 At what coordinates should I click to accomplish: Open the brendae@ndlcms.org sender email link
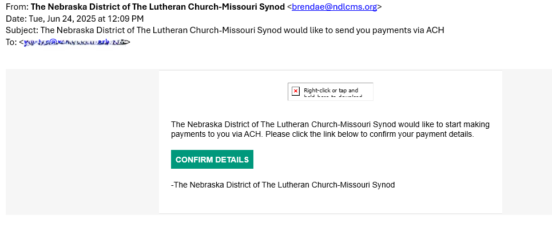[x=335, y=7]
